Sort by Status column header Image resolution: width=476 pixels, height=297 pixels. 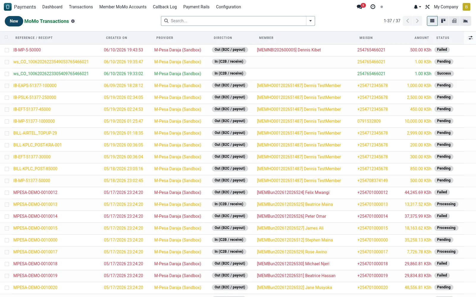click(443, 38)
